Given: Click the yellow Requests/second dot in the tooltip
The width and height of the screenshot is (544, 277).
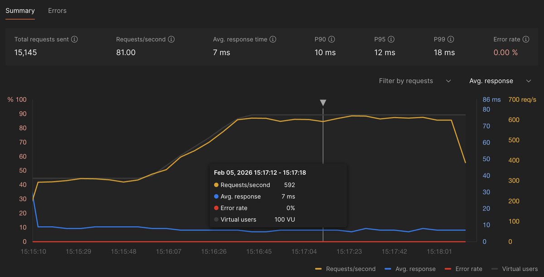Looking at the screenshot, I should pos(216,185).
